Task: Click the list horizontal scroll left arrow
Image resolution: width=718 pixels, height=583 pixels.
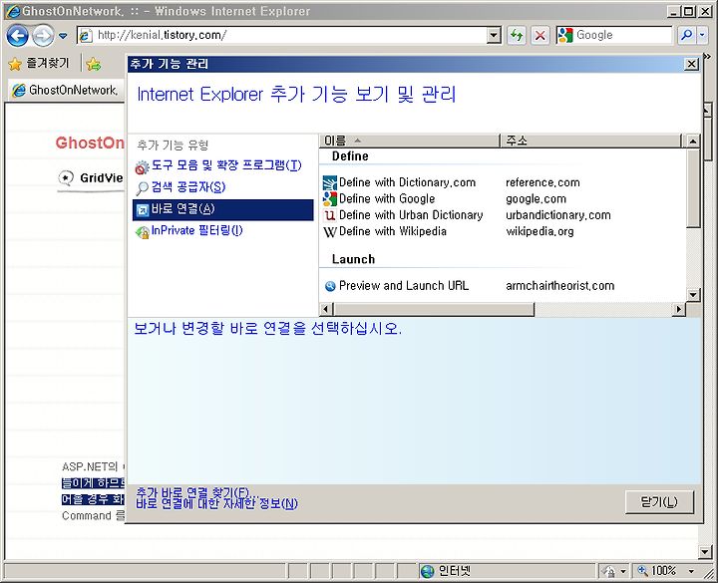Action: coord(325,309)
